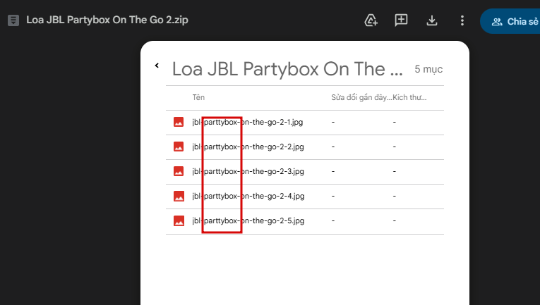Click the image icon for go-2-1.jpg
The image size is (540, 305).
(179, 122)
